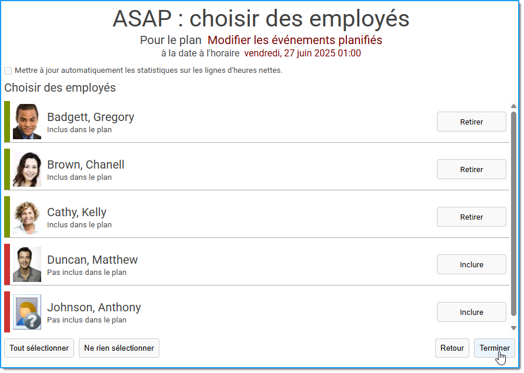The width and height of the screenshot is (524, 373).
Task: Click Gregory Badgett's profile photo
Action: 26,122
